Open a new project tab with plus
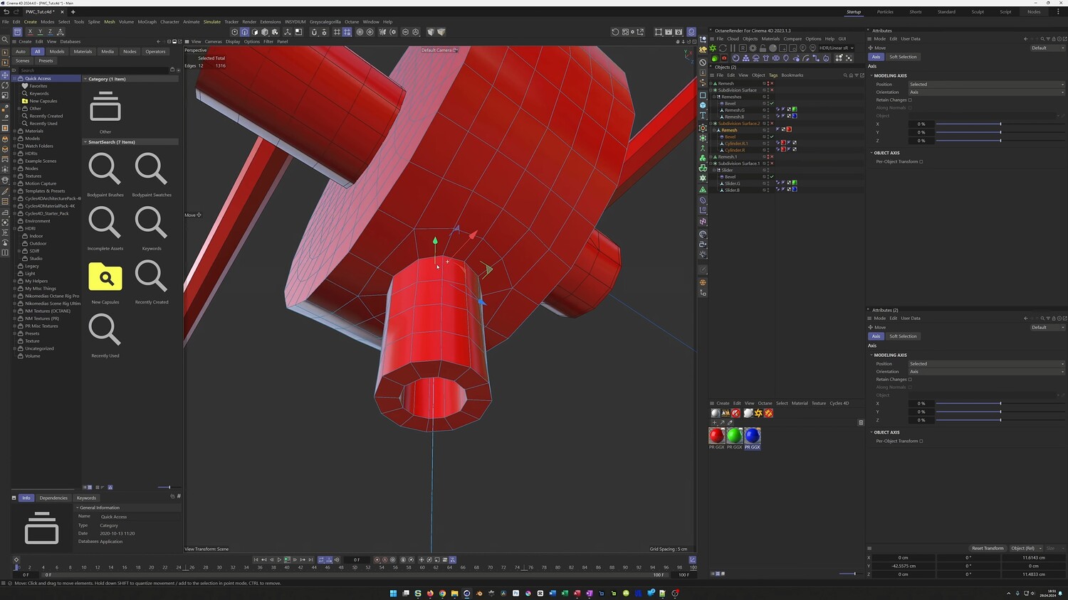 pyautogui.click(x=73, y=12)
